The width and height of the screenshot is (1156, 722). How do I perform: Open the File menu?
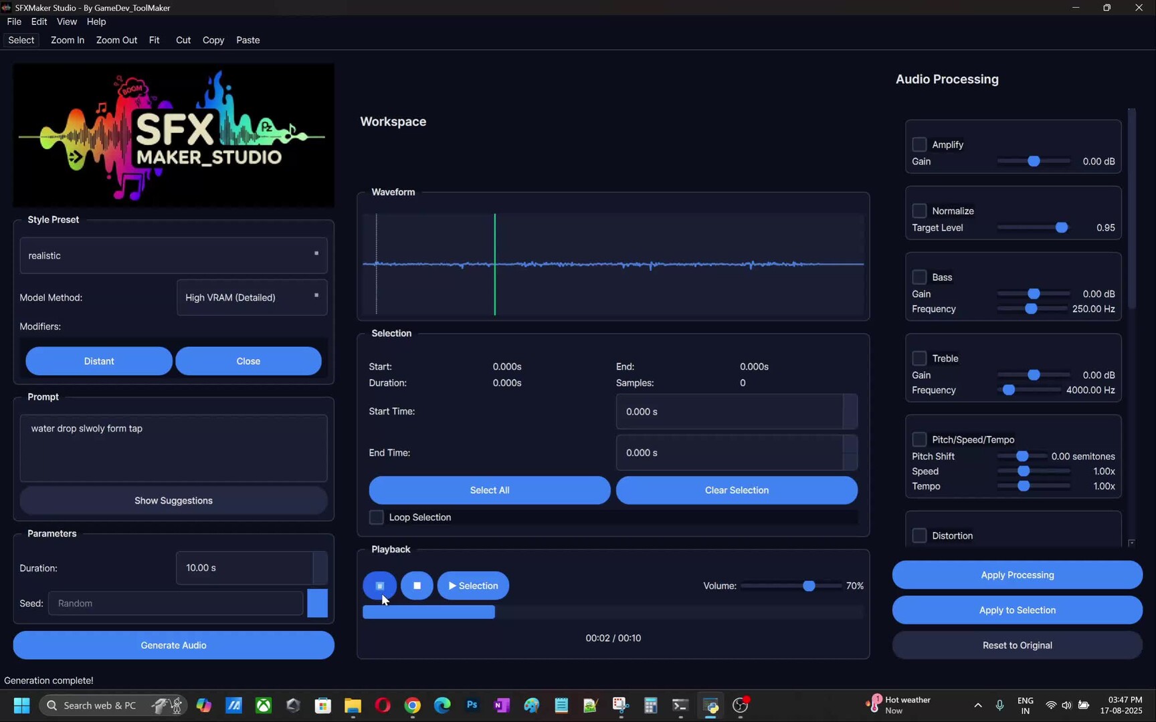(14, 21)
